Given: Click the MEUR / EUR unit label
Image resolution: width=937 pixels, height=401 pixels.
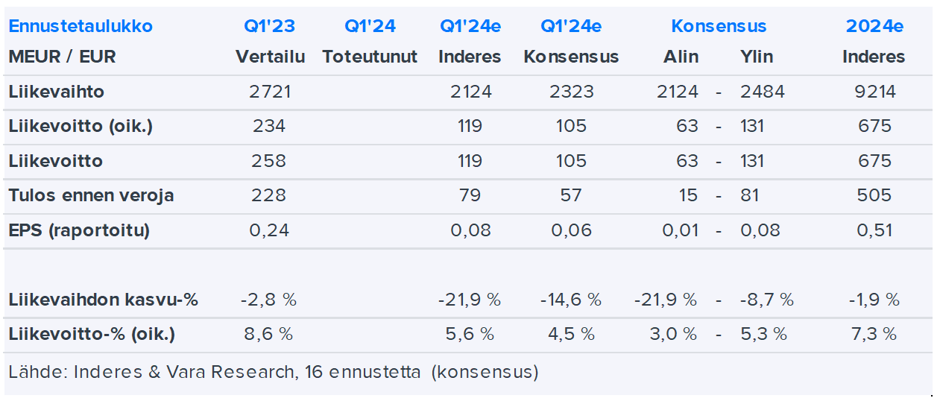Looking at the screenshot, I should [x=62, y=57].
